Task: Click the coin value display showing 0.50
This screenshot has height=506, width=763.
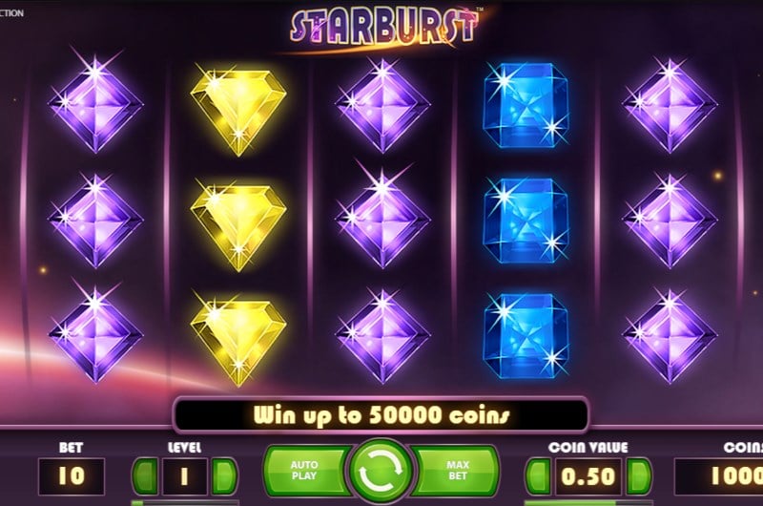Action: [588, 476]
